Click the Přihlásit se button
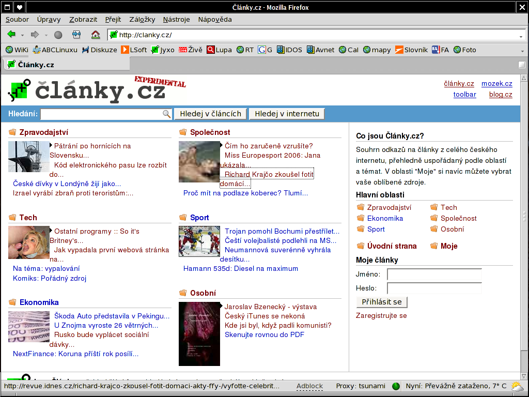529x397 pixels. [382, 302]
